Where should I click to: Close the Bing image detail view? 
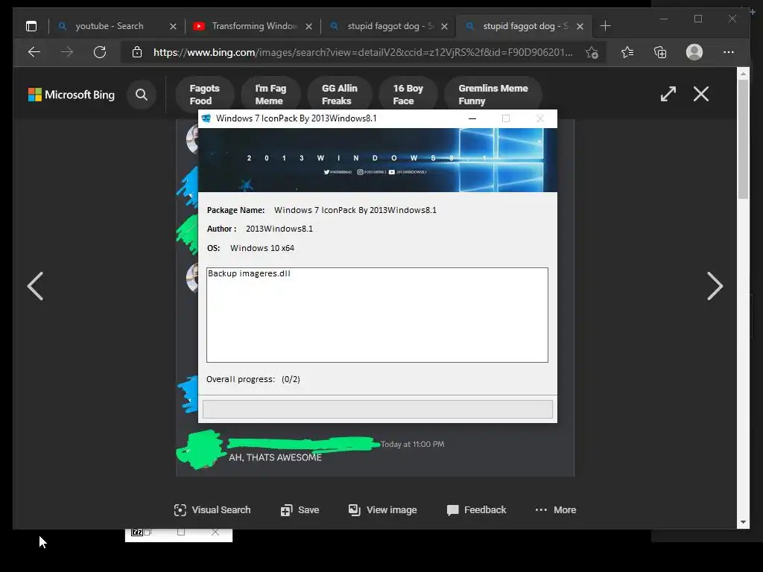pyautogui.click(x=701, y=94)
